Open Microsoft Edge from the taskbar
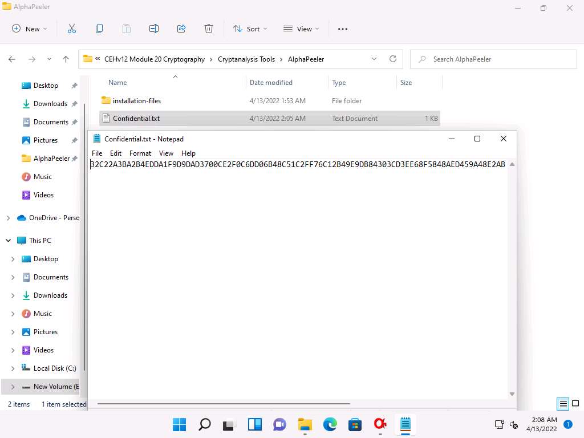The image size is (584, 438). click(x=330, y=424)
